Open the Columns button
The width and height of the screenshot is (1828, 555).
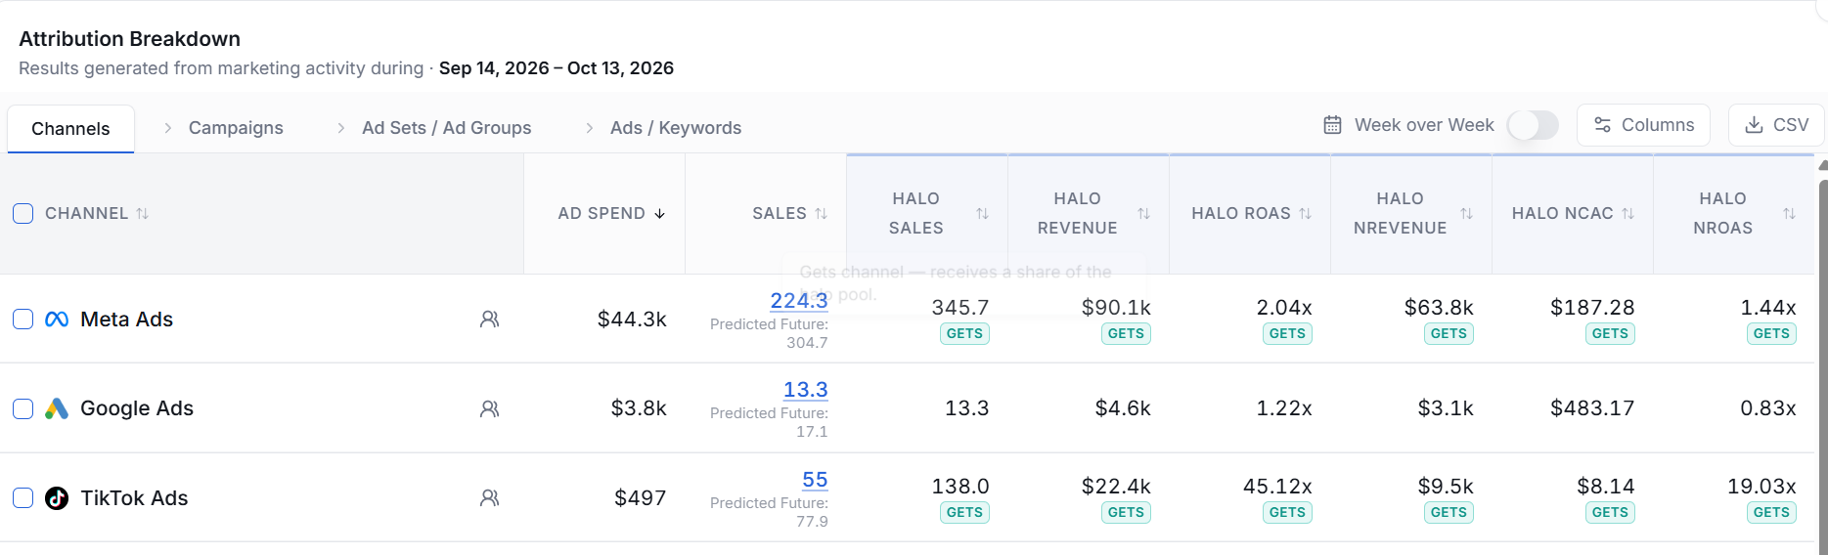pos(1643,125)
